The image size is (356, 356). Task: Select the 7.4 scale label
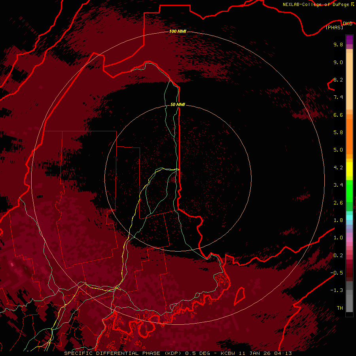pos(338,97)
